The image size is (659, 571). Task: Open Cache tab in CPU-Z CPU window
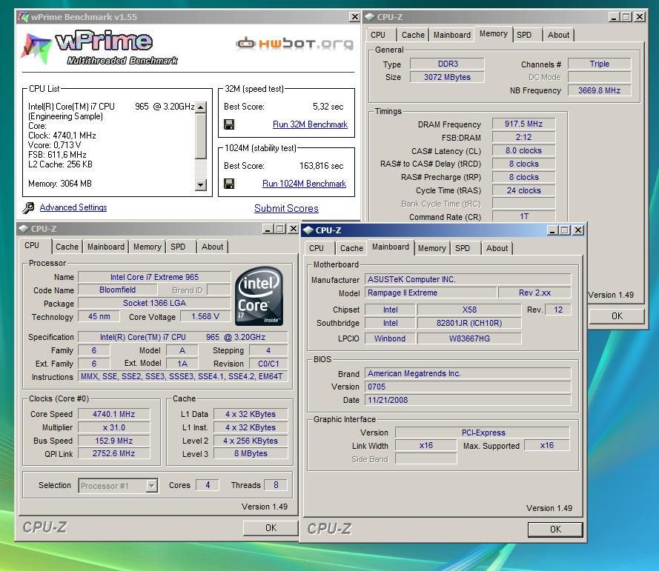[67, 247]
